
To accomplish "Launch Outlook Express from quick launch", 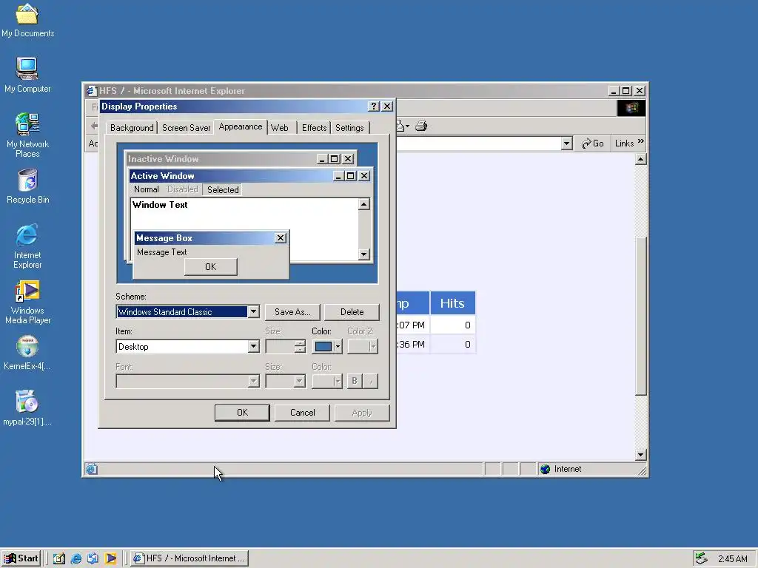I will click(x=93, y=558).
